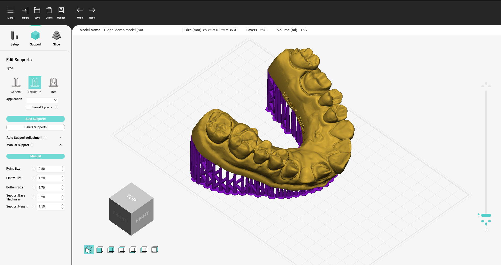Open the Application dropdown
Screen dimensions: 501x265
pos(42,100)
